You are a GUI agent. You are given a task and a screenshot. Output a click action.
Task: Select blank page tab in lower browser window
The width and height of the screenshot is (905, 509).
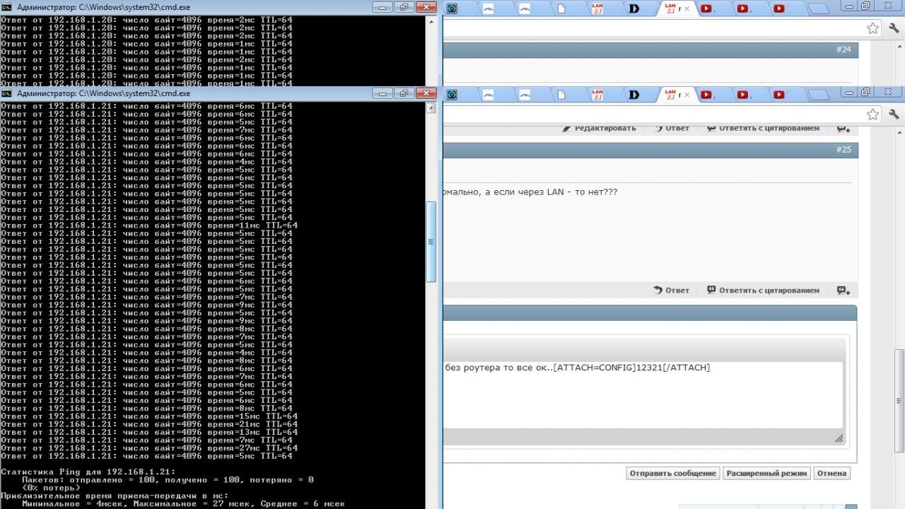click(561, 95)
